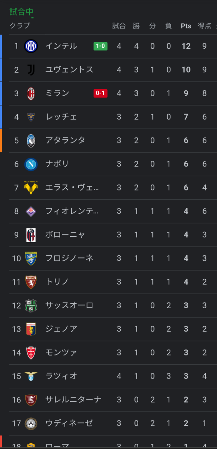The width and height of the screenshot is (217, 449).
Task: Tap the 試合中 live indicator label
Action: 22,12
